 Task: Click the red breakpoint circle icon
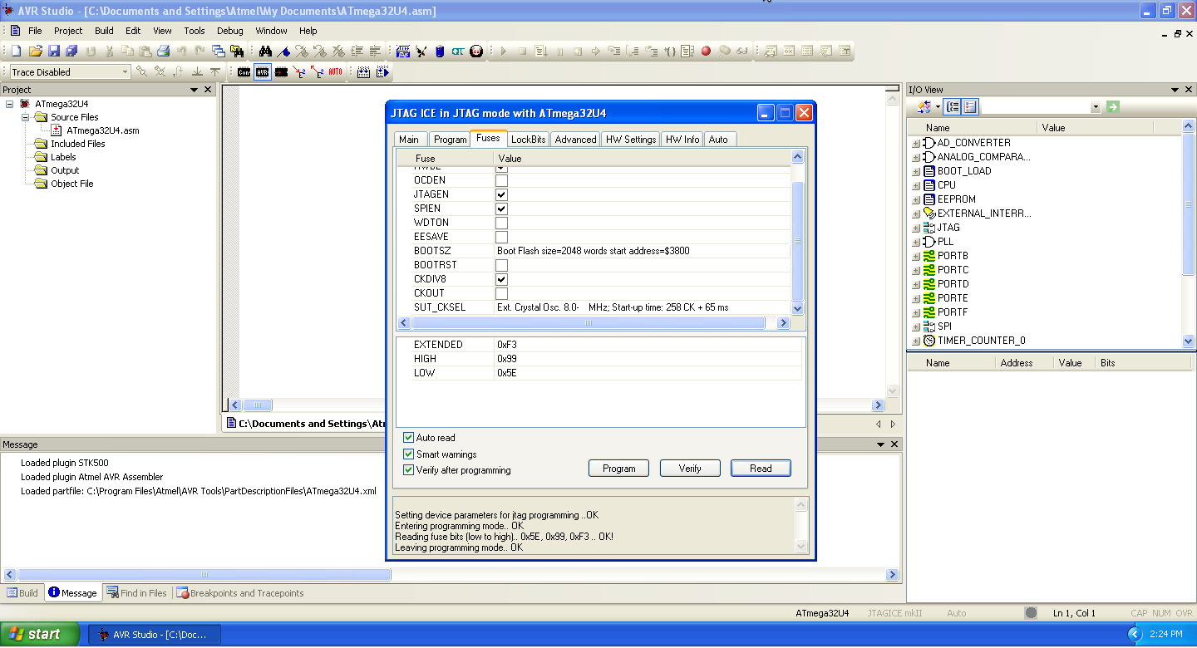[706, 52]
